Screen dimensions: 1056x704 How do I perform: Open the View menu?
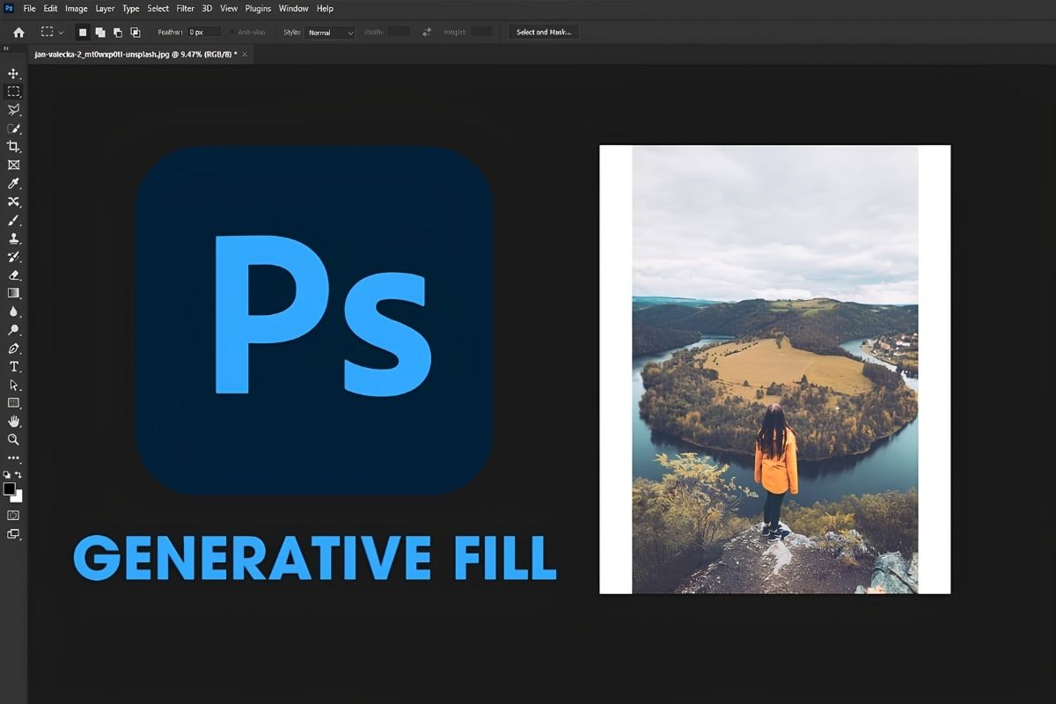pos(229,8)
